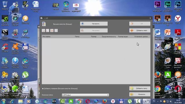
Task: Sort by Имя файла column header
Action: tap(46, 37)
